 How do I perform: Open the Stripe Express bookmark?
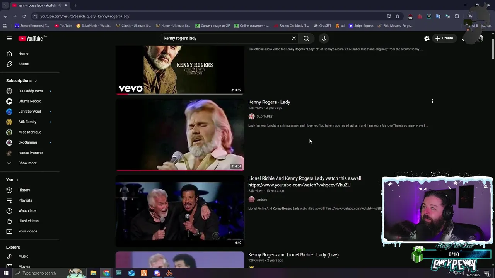click(361, 26)
